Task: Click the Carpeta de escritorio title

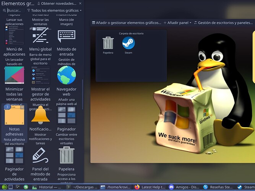Action: pos(131,34)
